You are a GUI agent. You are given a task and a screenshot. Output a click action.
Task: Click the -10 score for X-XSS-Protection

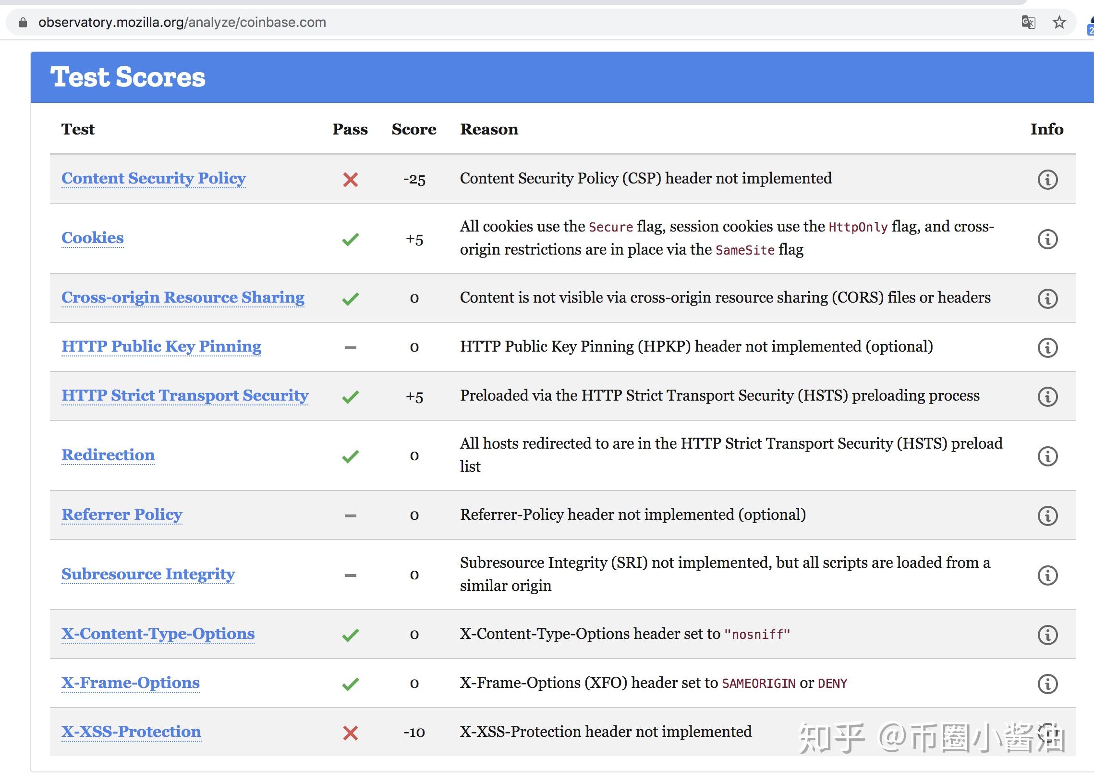click(x=414, y=733)
